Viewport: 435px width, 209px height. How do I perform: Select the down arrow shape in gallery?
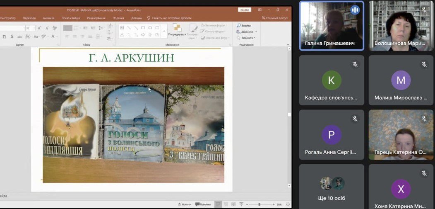coord(150,35)
